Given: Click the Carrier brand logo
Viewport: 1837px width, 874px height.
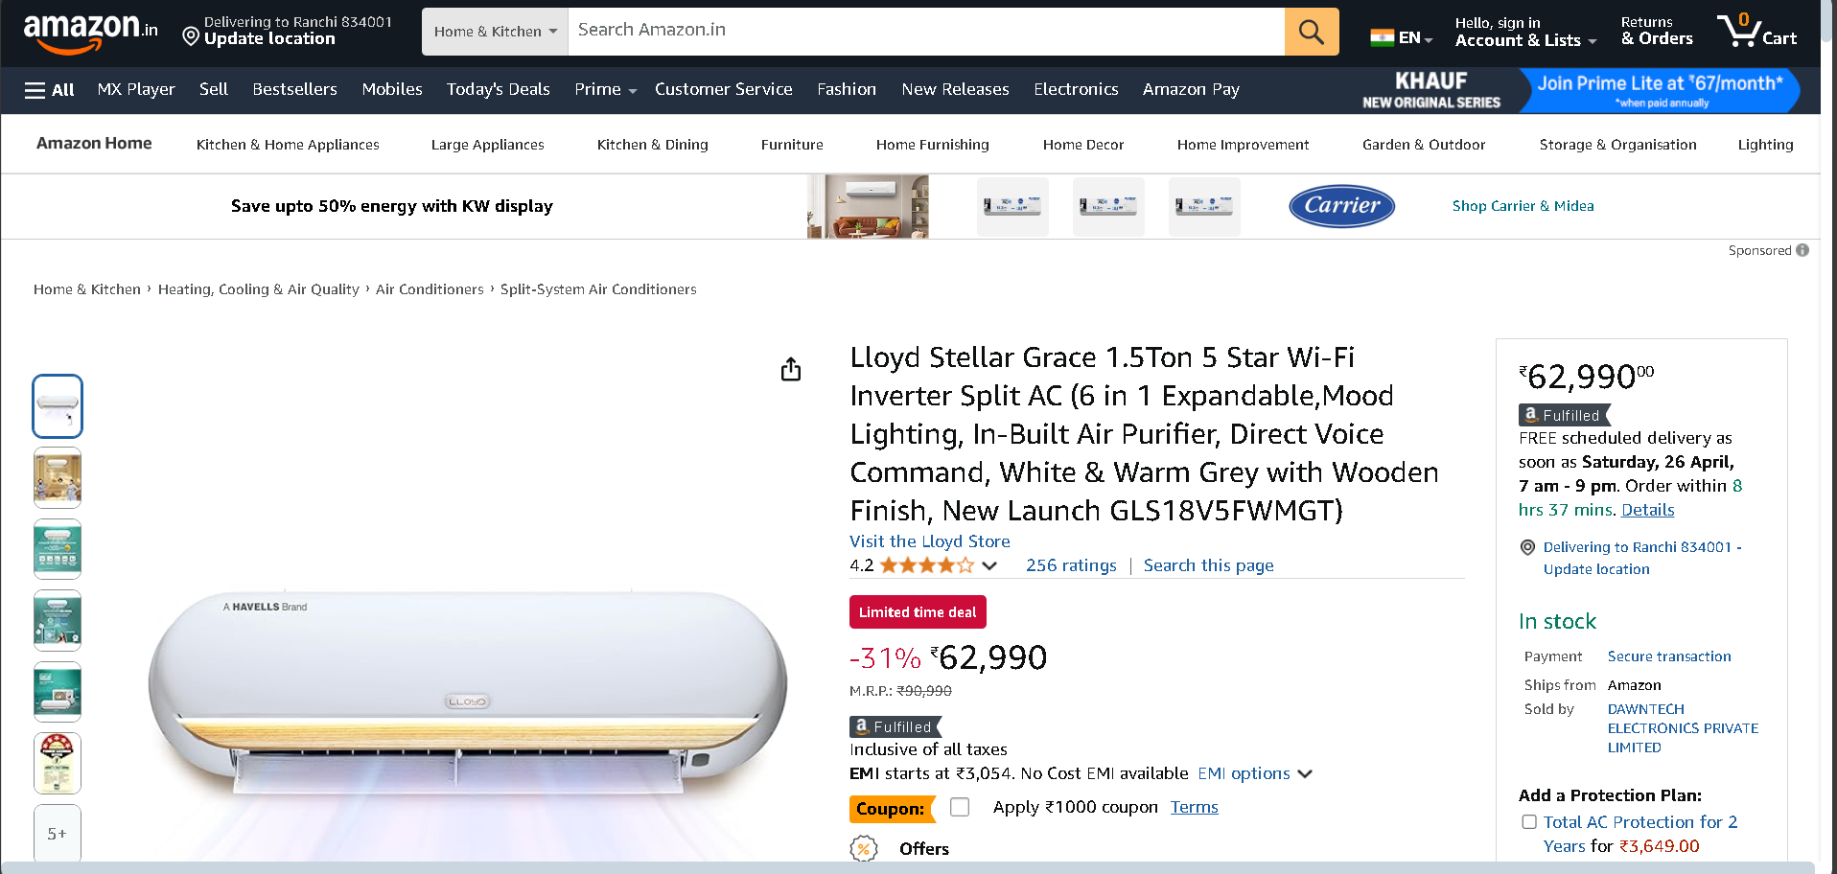Looking at the screenshot, I should (1341, 206).
